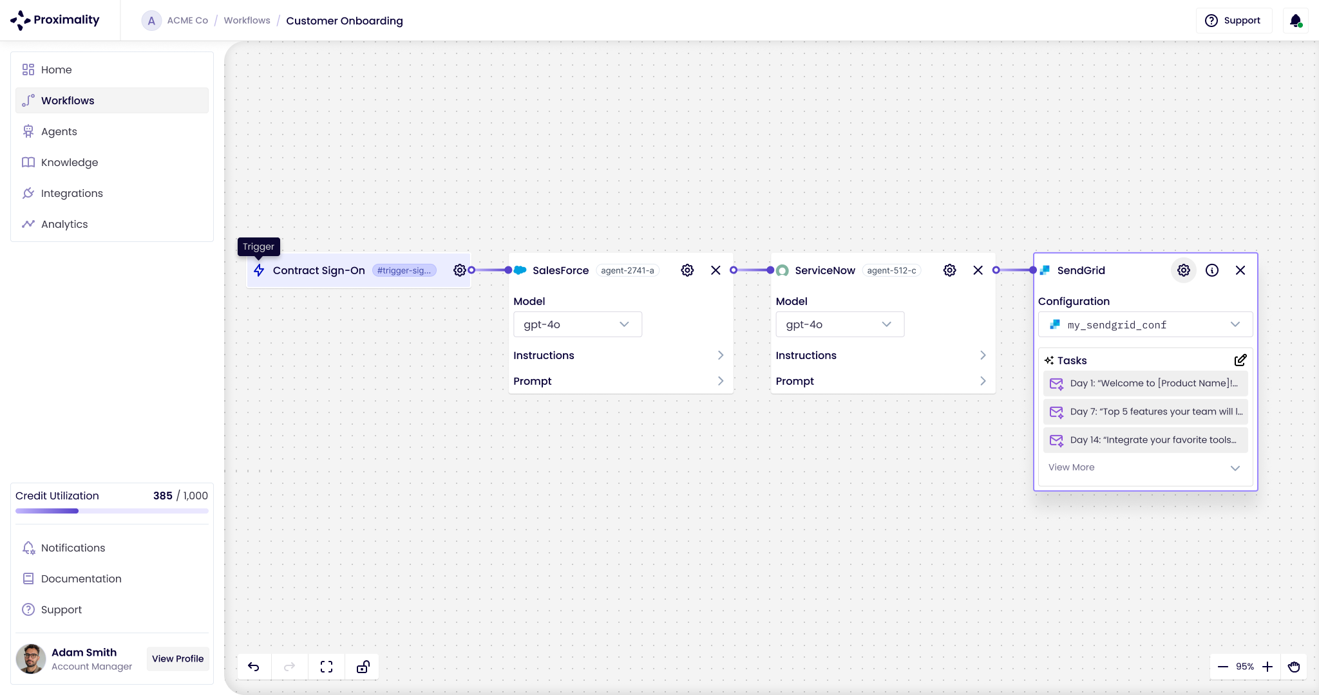Click the Tasks edit pencil icon
Viewport: 1319px width, 695px height.
[1241, 360]
